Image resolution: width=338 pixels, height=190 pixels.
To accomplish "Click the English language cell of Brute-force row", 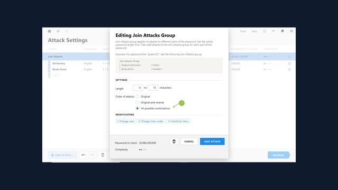I will (x=88, y=69).
